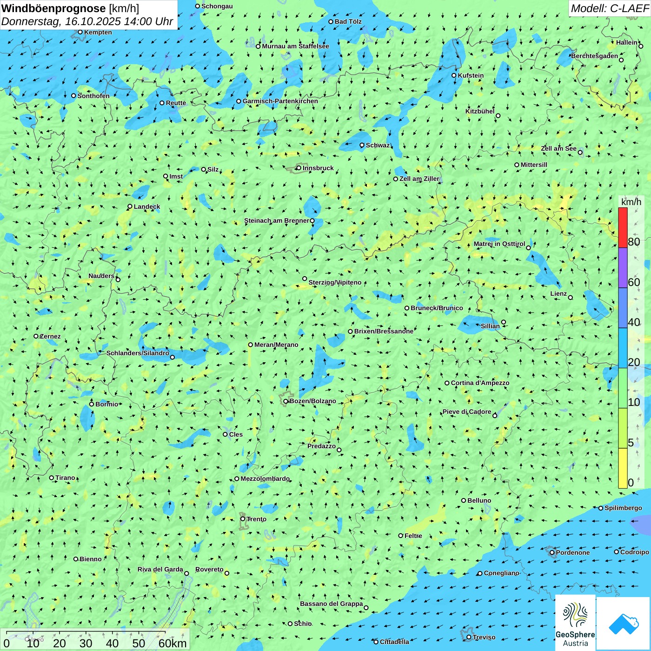This screenshot has height=651, width=651.
Task: Click the blue cloud logo icon
Action: (x=624, y=624)
